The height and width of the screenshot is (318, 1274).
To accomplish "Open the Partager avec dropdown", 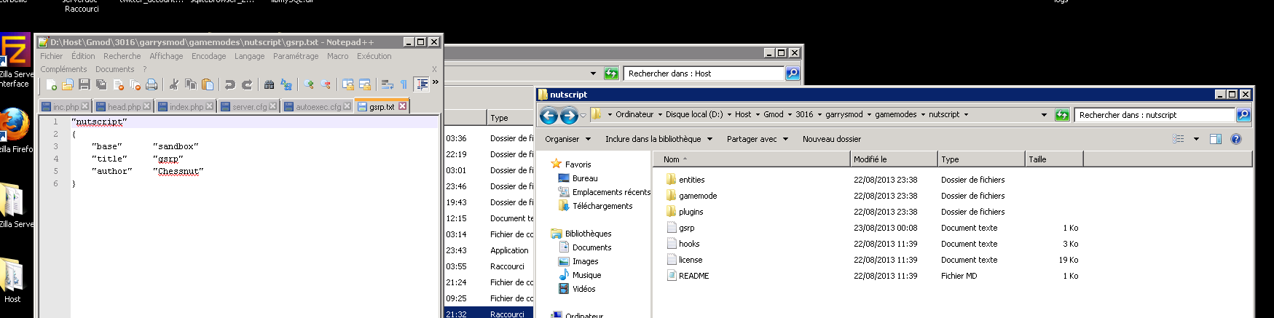I will point(758,139).
